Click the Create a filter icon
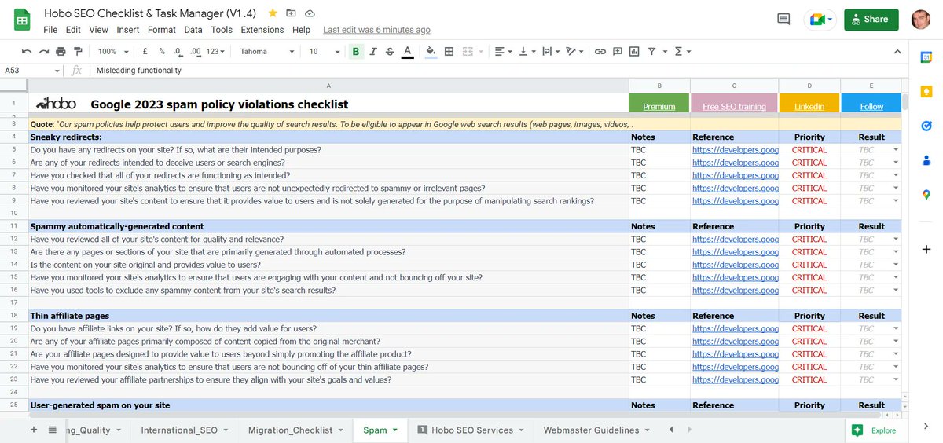Viewport: 943px width, 443px height. (x=651, y=52)
